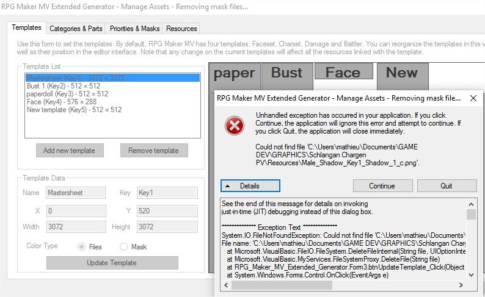Click the DeleteFileInternal stack trace line
Viewport: 485px width, 297px height.
(346, 251)
